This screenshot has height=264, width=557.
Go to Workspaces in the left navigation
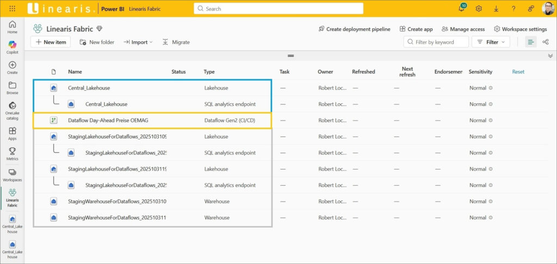pos(13,175)
